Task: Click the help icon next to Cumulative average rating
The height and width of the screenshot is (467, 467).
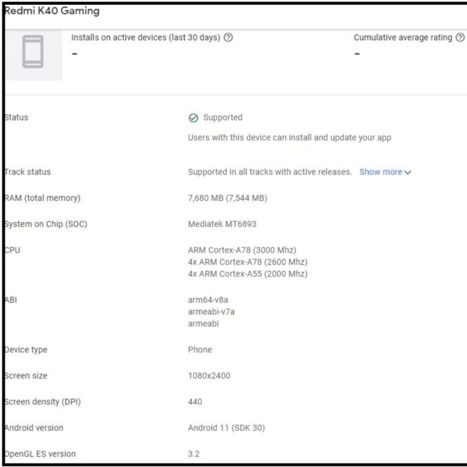Action: 460,38
